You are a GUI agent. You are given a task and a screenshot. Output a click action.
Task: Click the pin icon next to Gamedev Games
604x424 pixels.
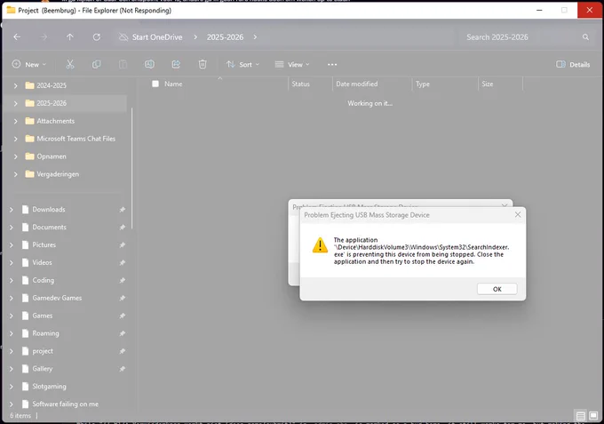[x=122, y=298]
